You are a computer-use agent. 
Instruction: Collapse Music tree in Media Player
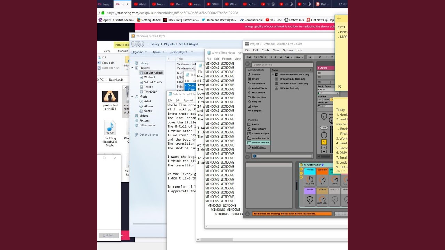click(x=132, y=97)
